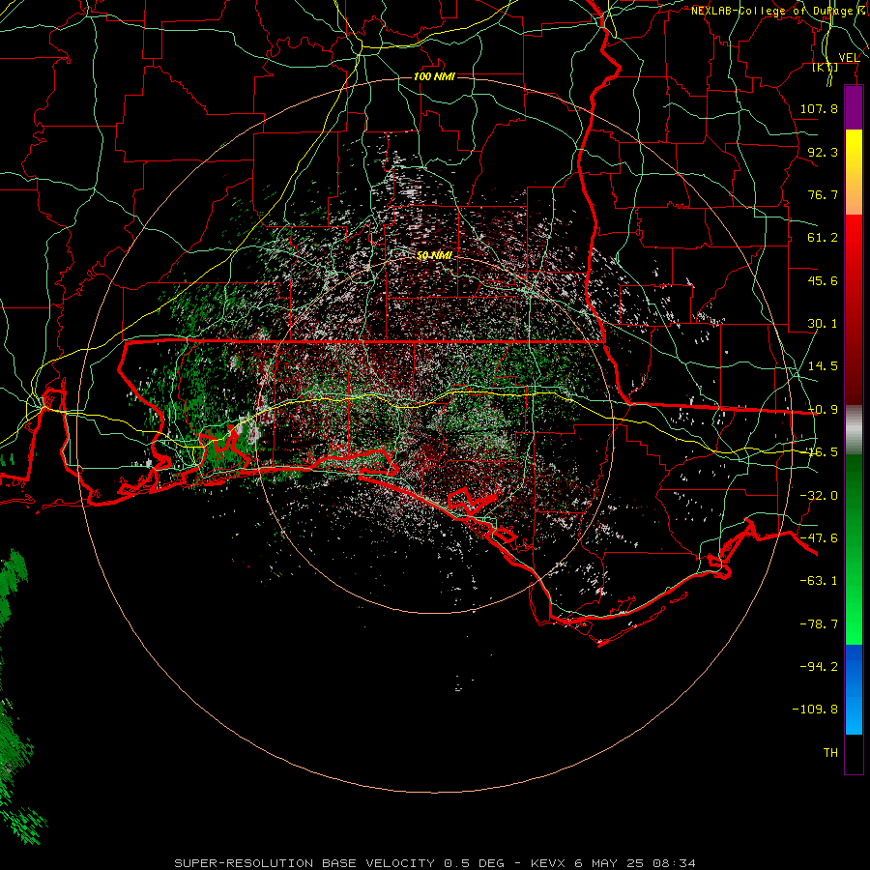Screen dimensions: 870x870
Task: Click the 50 NMI range ring label
Action: (x=434, y=255)
